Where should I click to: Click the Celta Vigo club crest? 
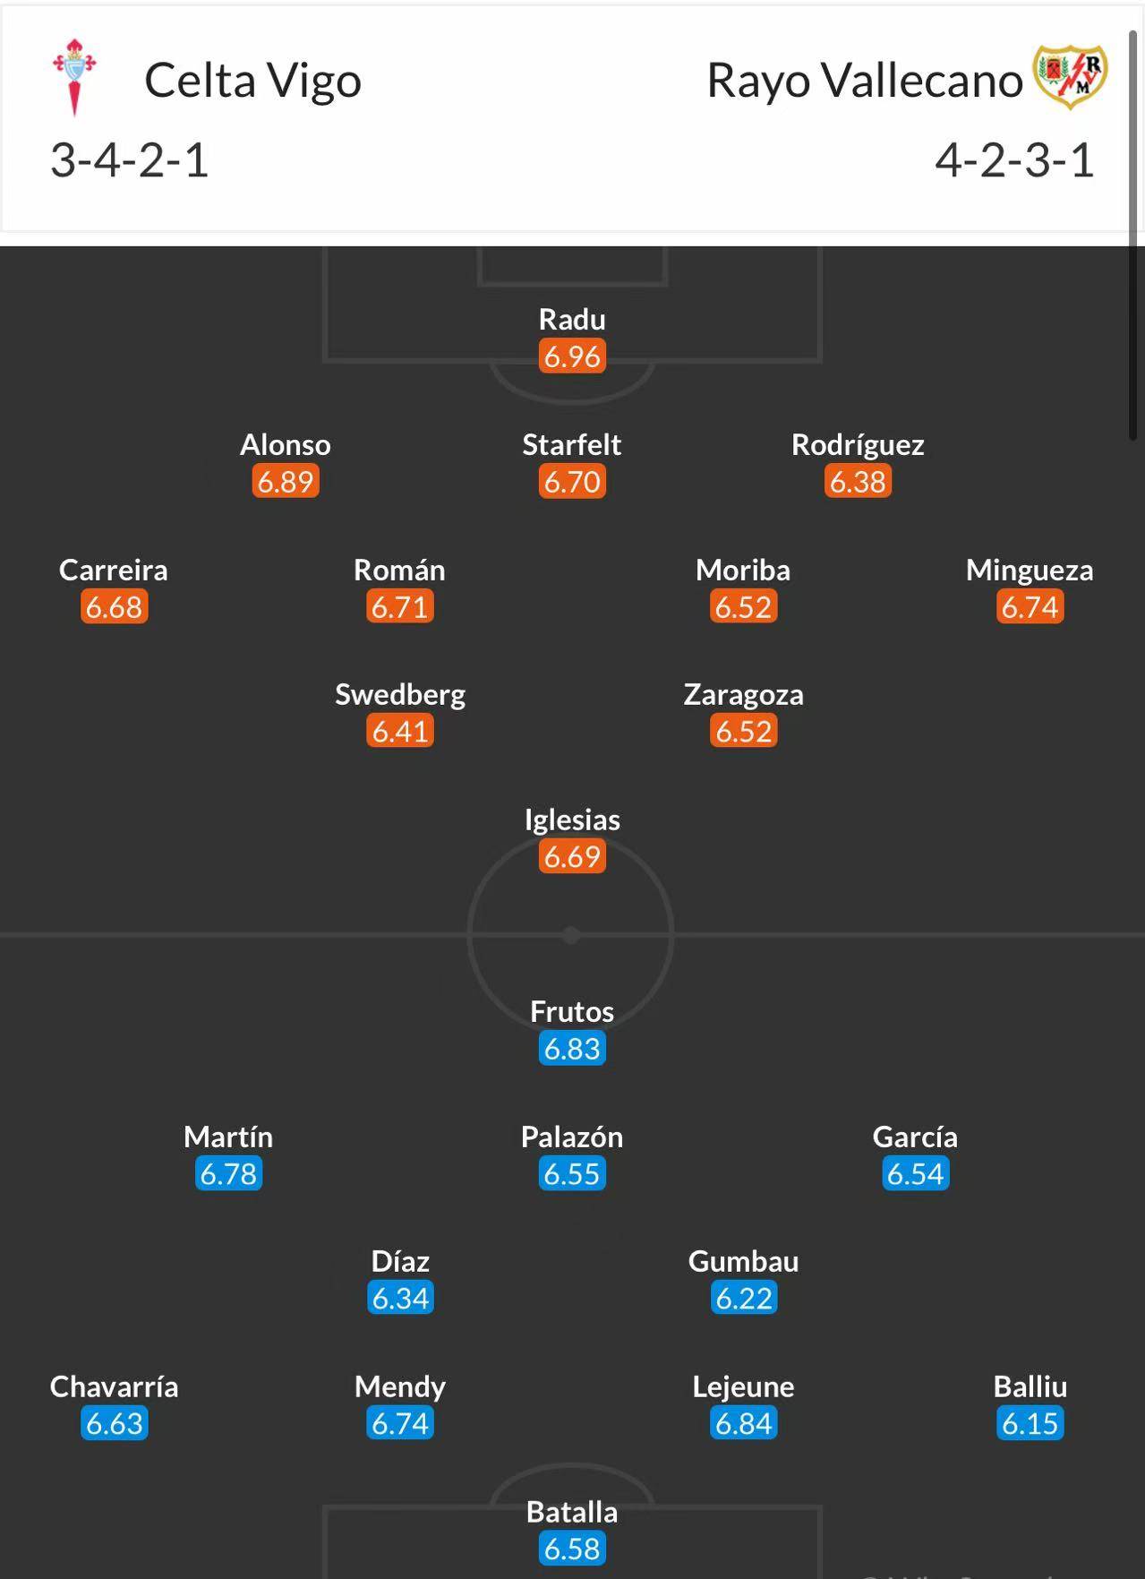(74, 77)
